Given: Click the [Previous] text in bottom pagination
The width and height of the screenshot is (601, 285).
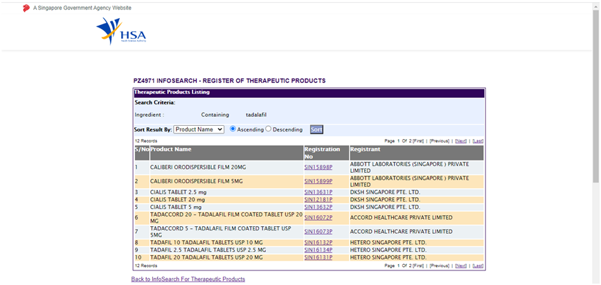Looking at the screenshot, I should click(x=439, y=266).
